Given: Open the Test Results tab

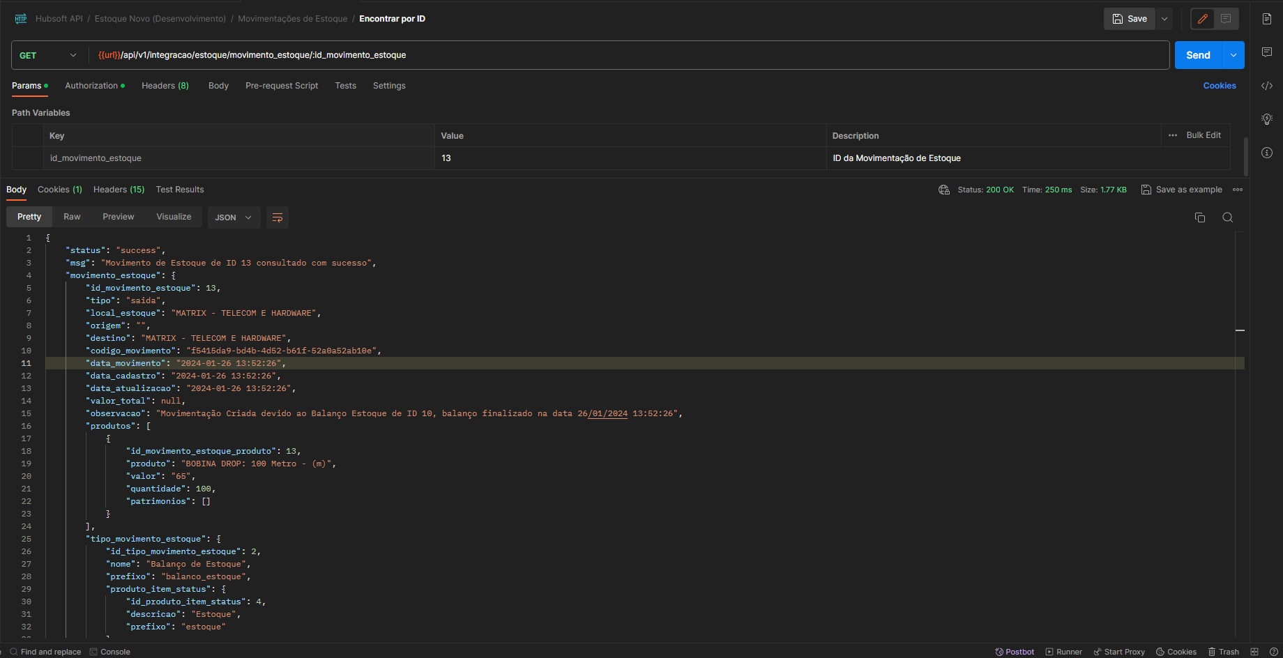Looking at the screenshot, I should tap(180, 190).
